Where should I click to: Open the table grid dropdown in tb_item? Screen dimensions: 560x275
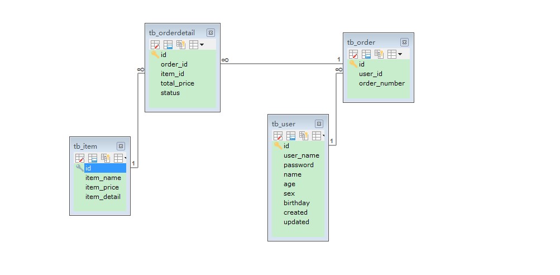120,158
